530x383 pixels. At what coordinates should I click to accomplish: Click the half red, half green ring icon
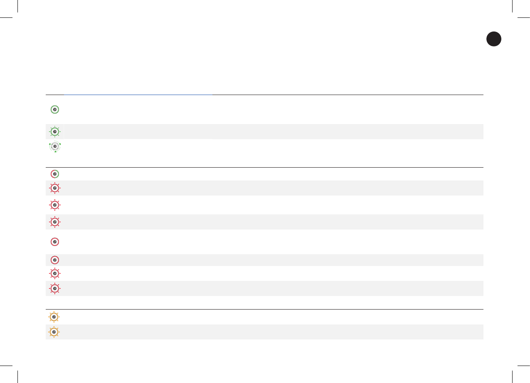[x=54, y=174]
